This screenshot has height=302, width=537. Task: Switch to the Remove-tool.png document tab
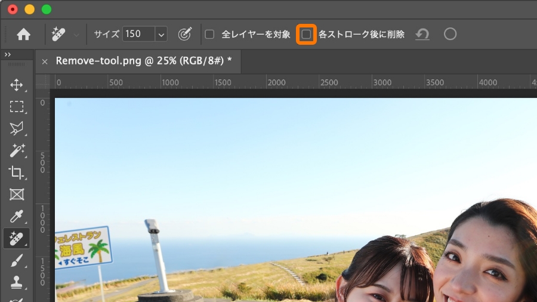(x=138, y=61)
